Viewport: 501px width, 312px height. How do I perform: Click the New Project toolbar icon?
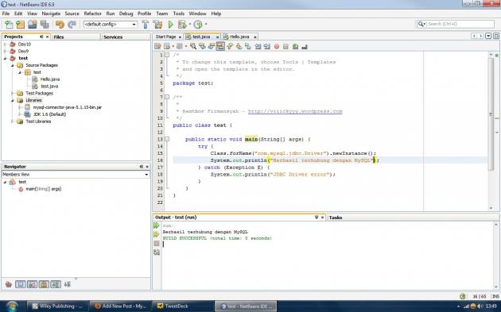pos(21,25)
